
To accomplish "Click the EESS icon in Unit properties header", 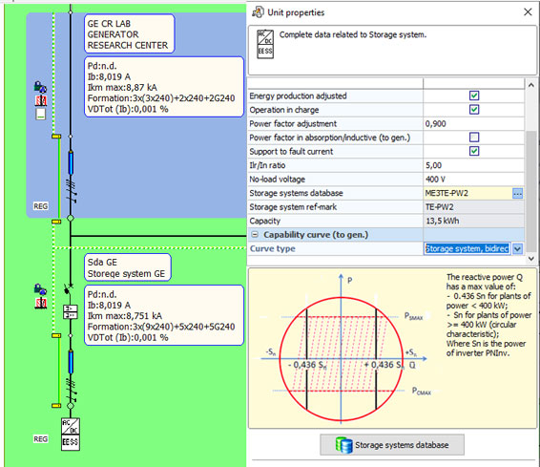I will [x=265, y=44].
